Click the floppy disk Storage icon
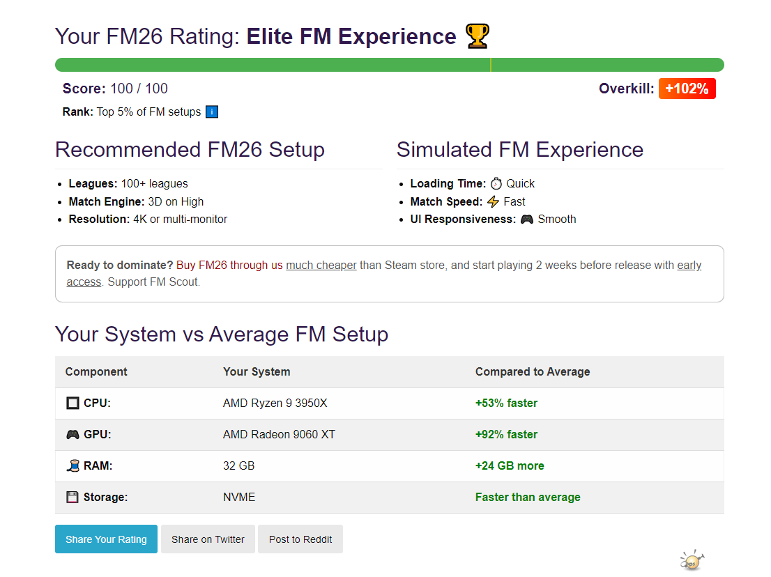This screenshot has width=771, height=577. tap(72, 498)
